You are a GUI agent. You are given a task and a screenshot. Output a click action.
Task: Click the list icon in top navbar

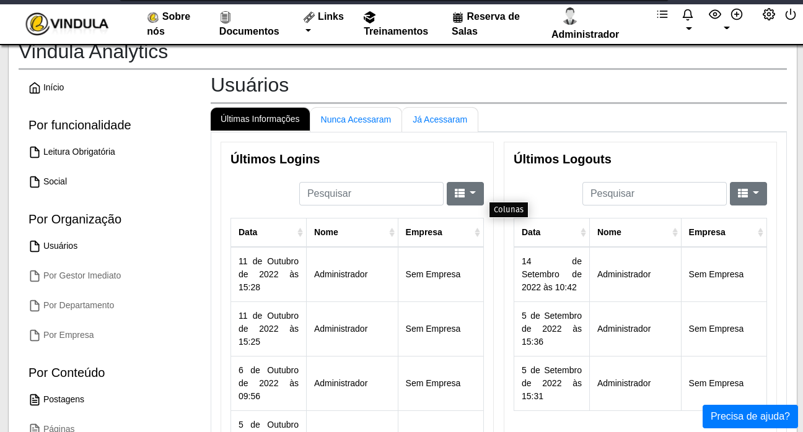pyautogui.click(x=662, y=14)
